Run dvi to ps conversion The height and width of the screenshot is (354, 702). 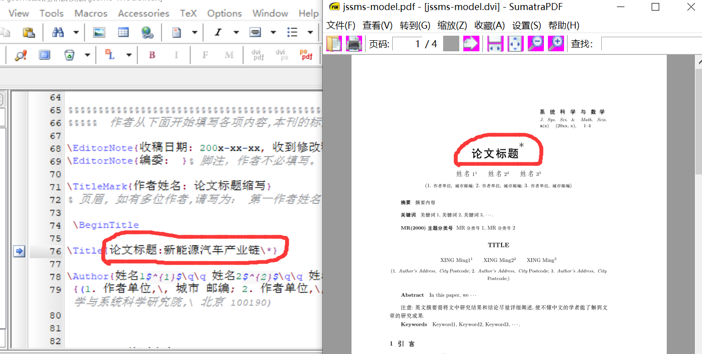(282, 55)
